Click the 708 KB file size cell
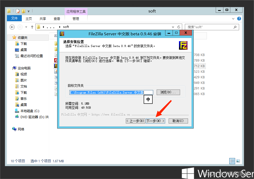 pos(199,55)
